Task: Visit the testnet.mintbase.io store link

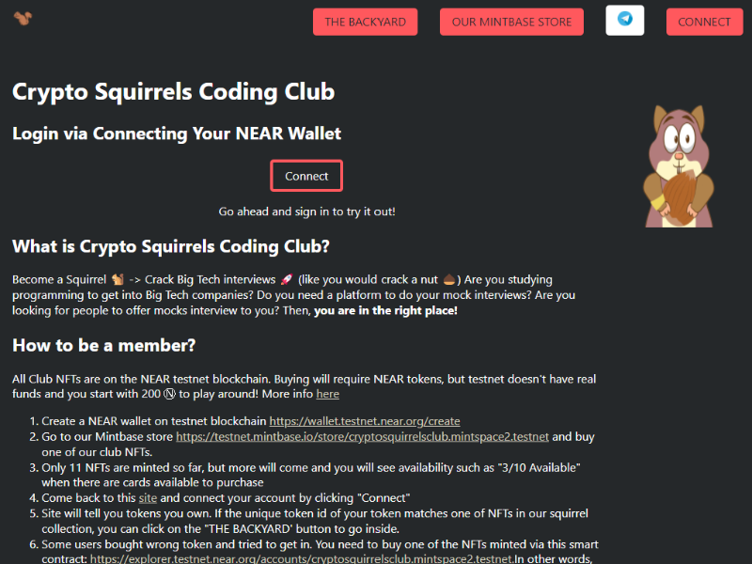Action: point(362,436)
